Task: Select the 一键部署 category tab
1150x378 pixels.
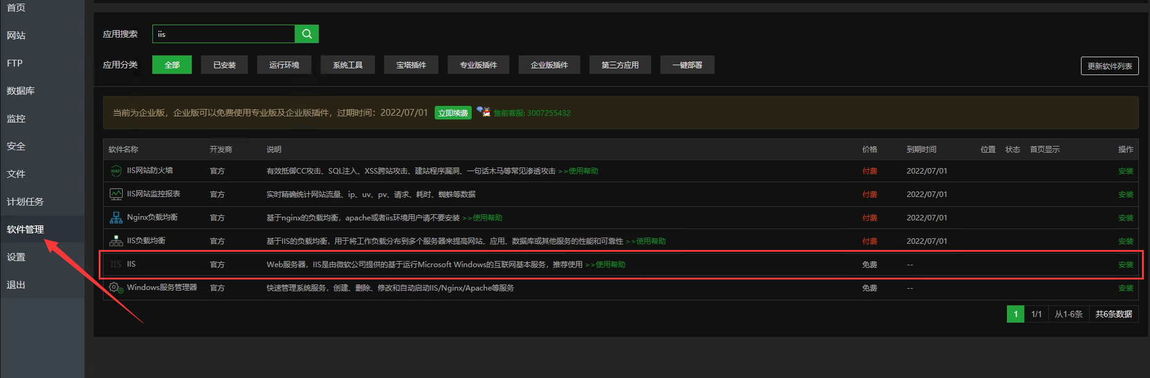Action: tap(688, 65)
